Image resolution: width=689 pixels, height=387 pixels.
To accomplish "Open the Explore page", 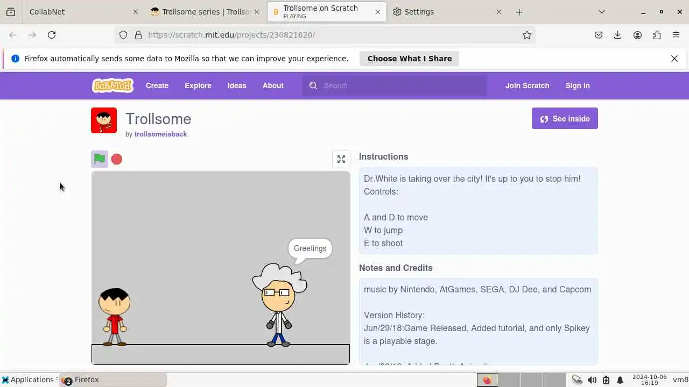I will point(198,85).
